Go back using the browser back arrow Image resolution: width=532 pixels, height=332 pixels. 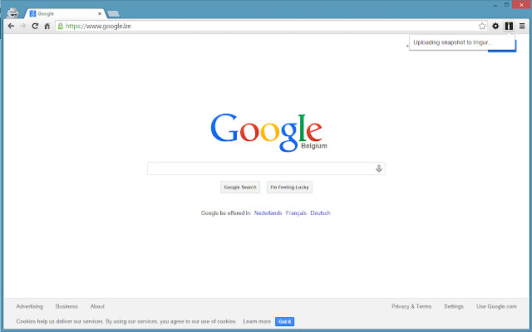(x=11, y=26)
